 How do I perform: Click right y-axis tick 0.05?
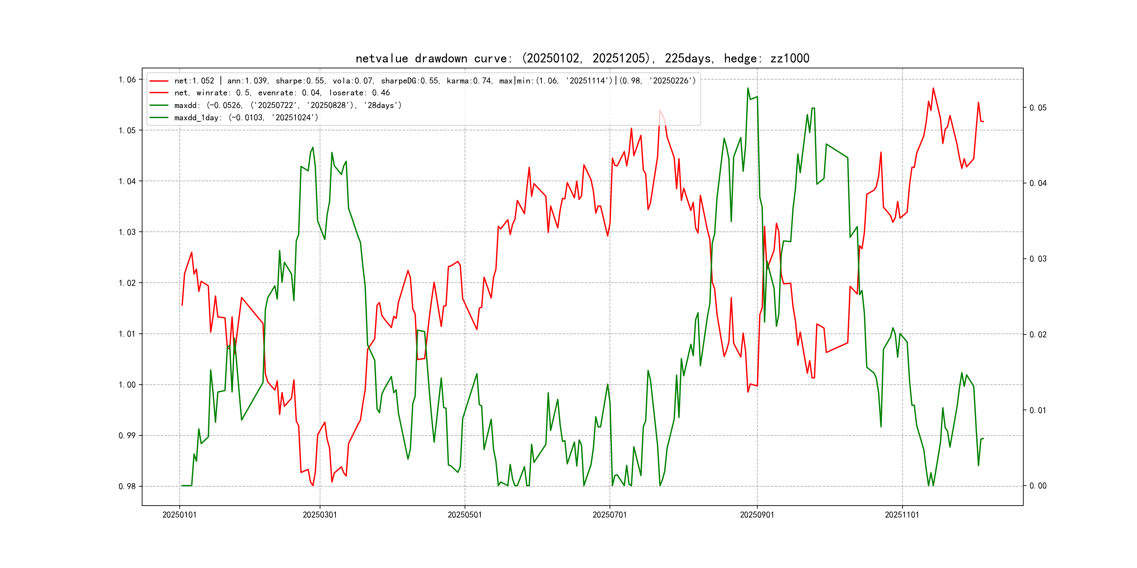tap(1038, 108)
